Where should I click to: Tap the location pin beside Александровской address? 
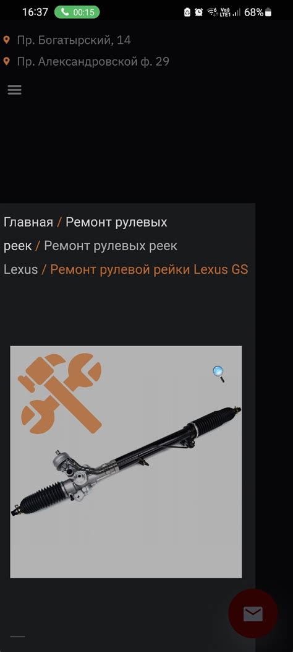[x=7, y=61]
